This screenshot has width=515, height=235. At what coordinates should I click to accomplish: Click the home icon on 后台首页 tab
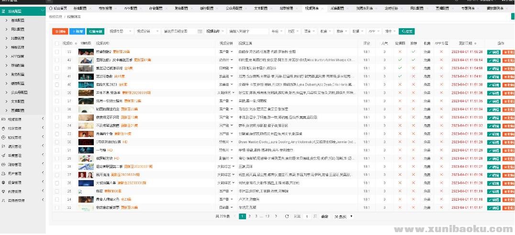51,9
